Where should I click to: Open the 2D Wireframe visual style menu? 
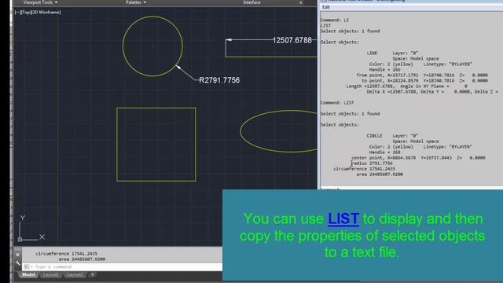(46, 13)
